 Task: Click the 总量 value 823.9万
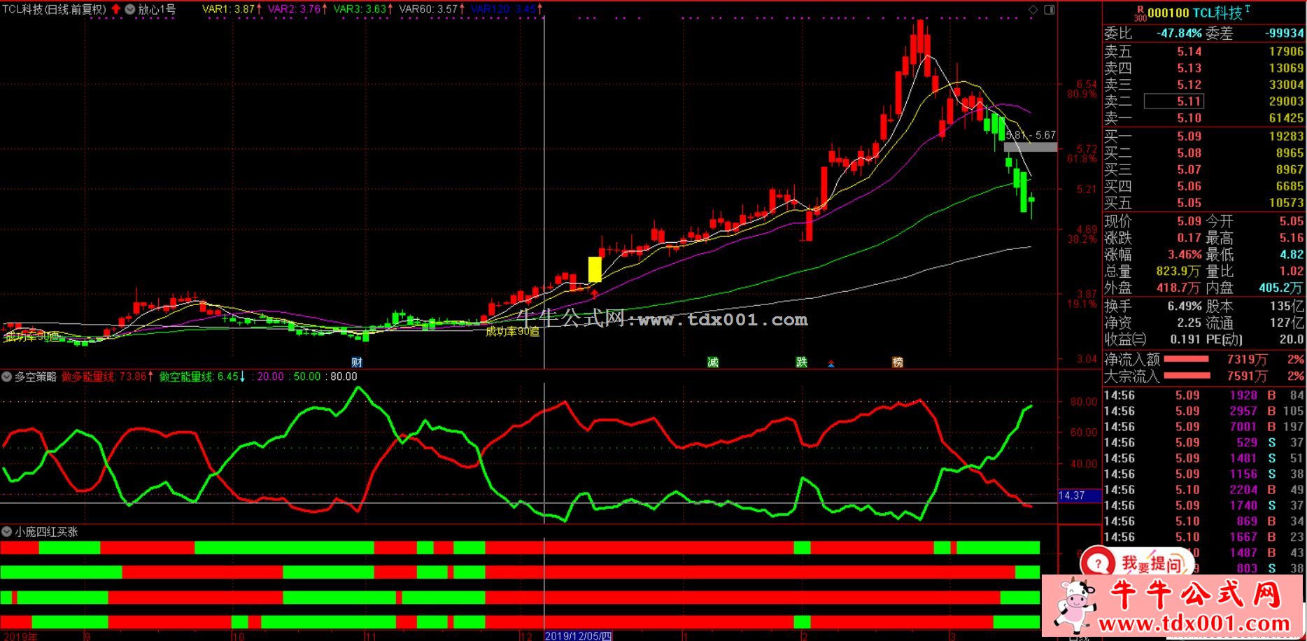pos(1178,272)
